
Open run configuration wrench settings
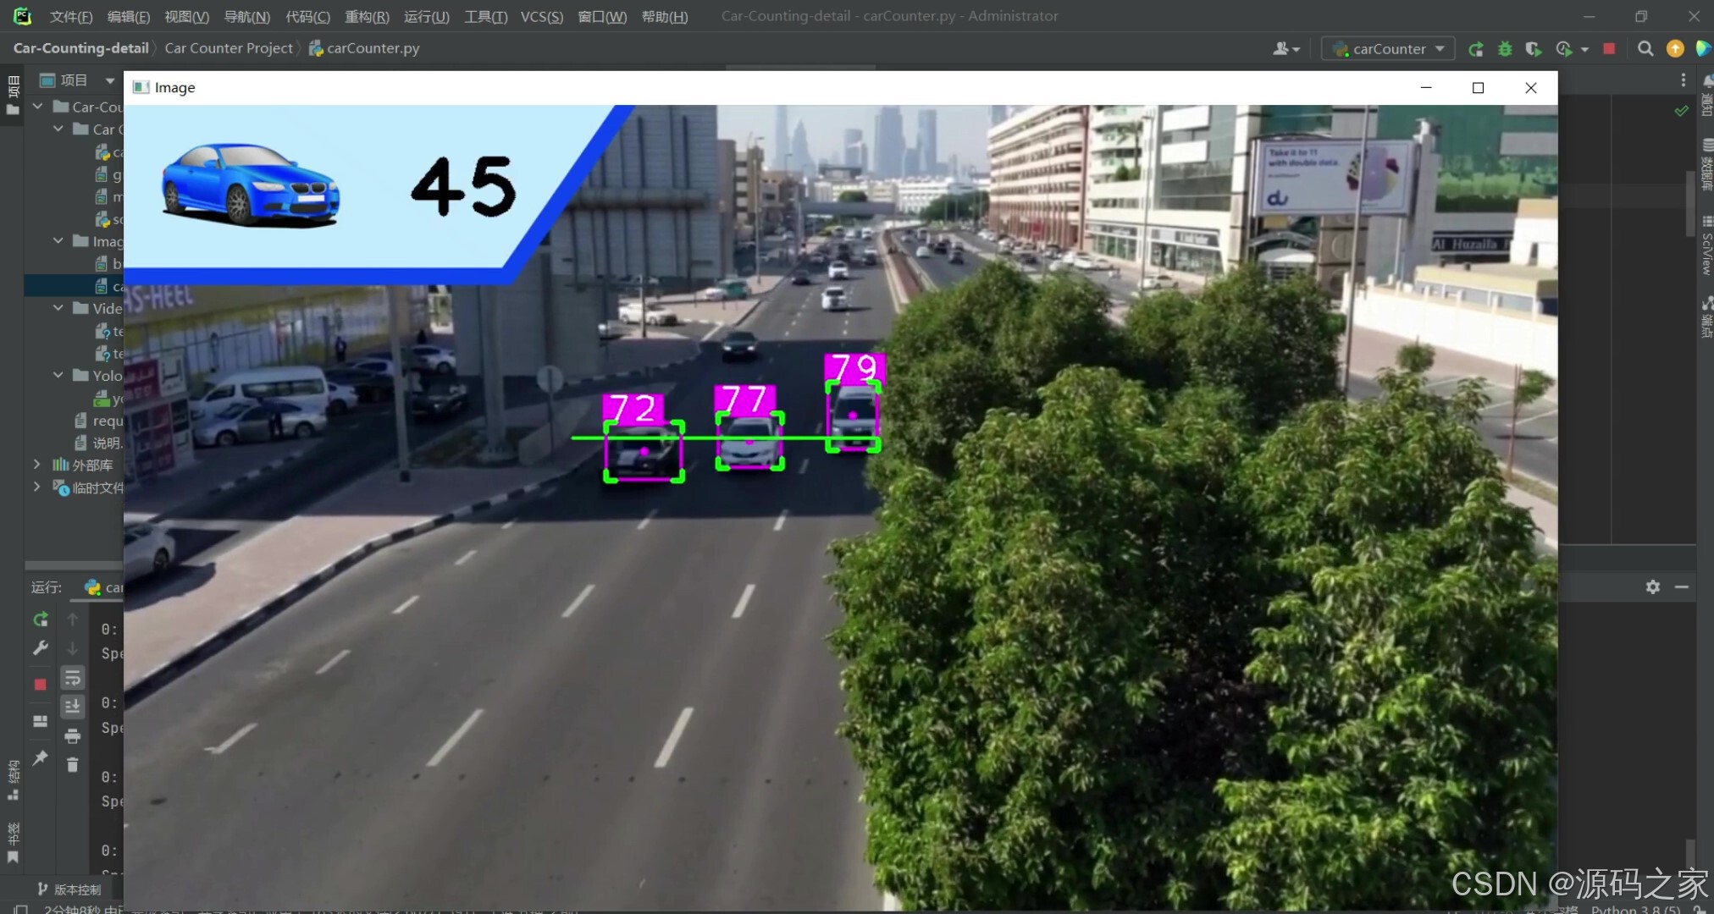[40, 648]
